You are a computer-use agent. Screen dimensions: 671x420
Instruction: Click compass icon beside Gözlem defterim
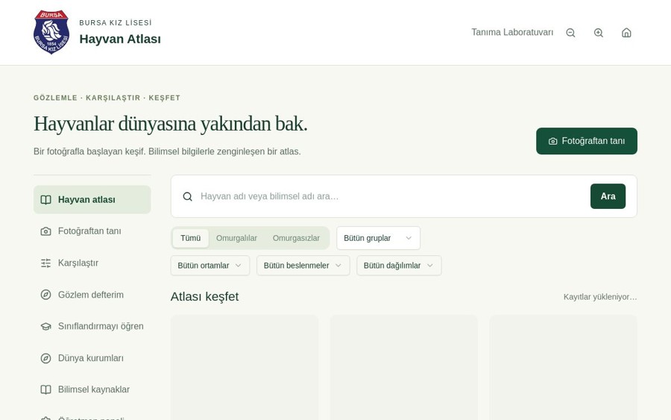pyautogui.click(x=45, y=295)
